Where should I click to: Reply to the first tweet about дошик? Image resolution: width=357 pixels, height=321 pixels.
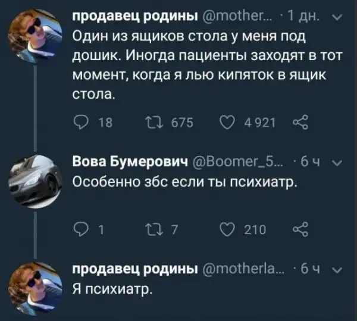click(x=80, y=122)
